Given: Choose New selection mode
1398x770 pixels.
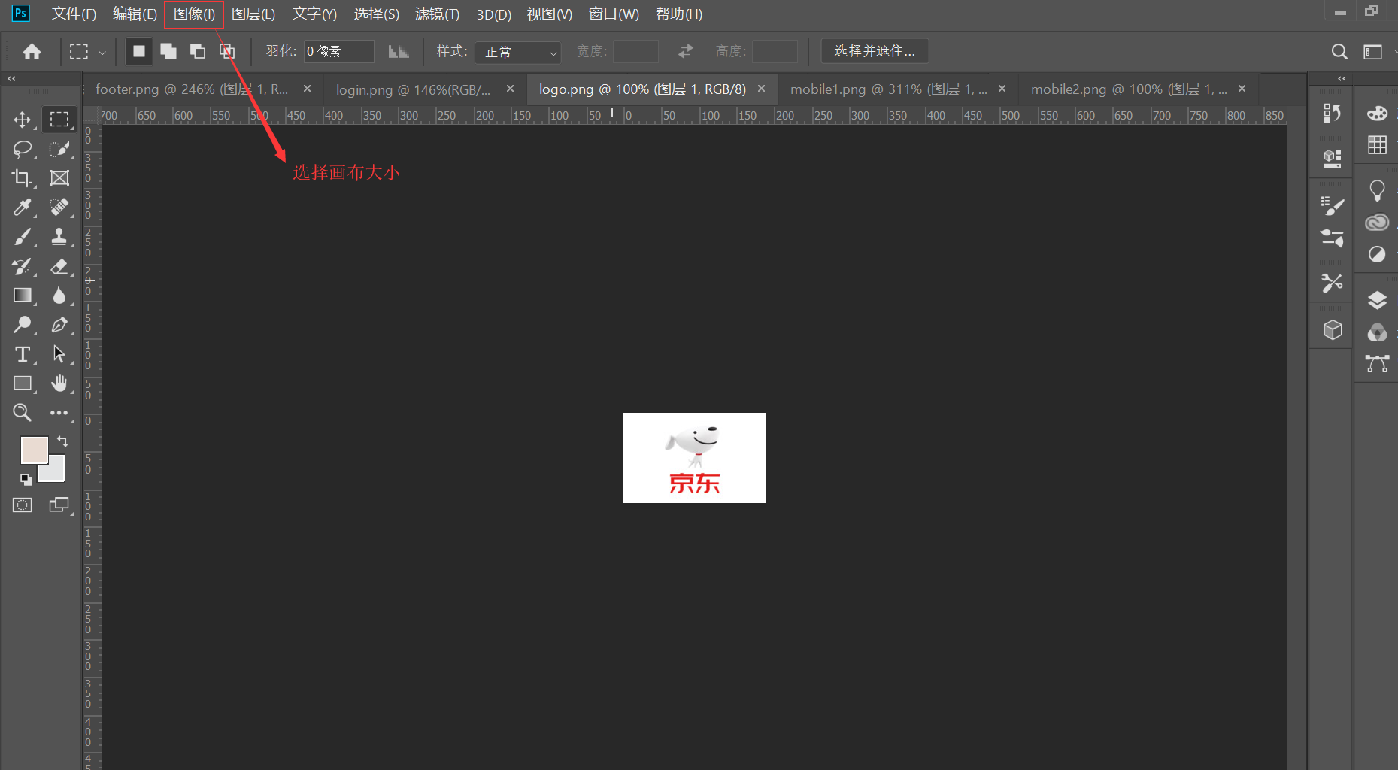Looking at the screenshot, I should 138,51.
